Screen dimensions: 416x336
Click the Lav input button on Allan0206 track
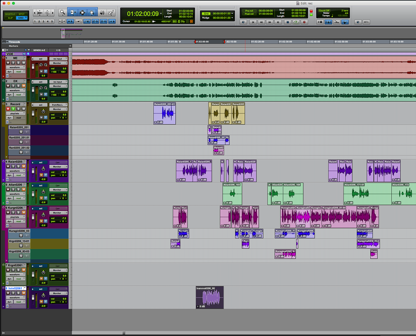click(x=58, y=185)
